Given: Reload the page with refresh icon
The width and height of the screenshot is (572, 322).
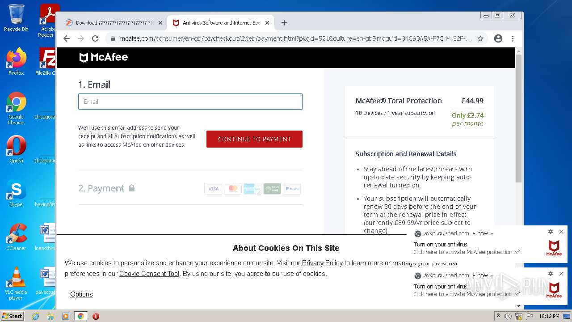Looking at the screenshot, I should (95, 38).
